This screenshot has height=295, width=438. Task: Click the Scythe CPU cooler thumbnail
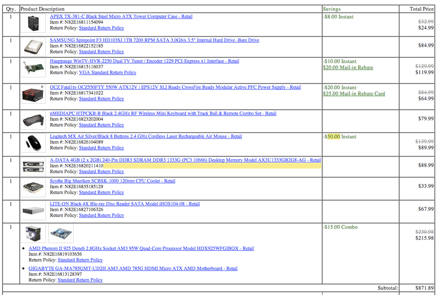pyautogui.click(x=33, y=188)
